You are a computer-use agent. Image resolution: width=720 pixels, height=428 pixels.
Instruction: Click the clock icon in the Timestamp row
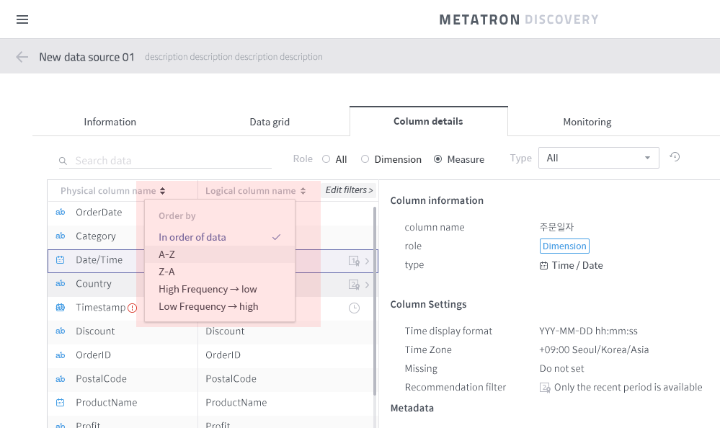354,308
